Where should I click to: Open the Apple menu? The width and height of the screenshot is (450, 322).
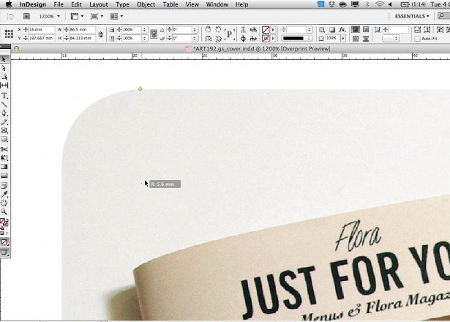pyautogui.click(x=9, y=4)
